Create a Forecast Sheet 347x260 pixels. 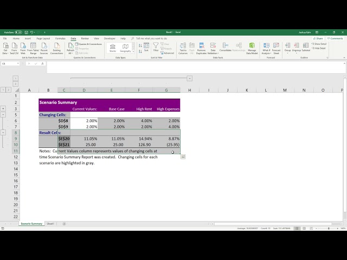(276, 48)
